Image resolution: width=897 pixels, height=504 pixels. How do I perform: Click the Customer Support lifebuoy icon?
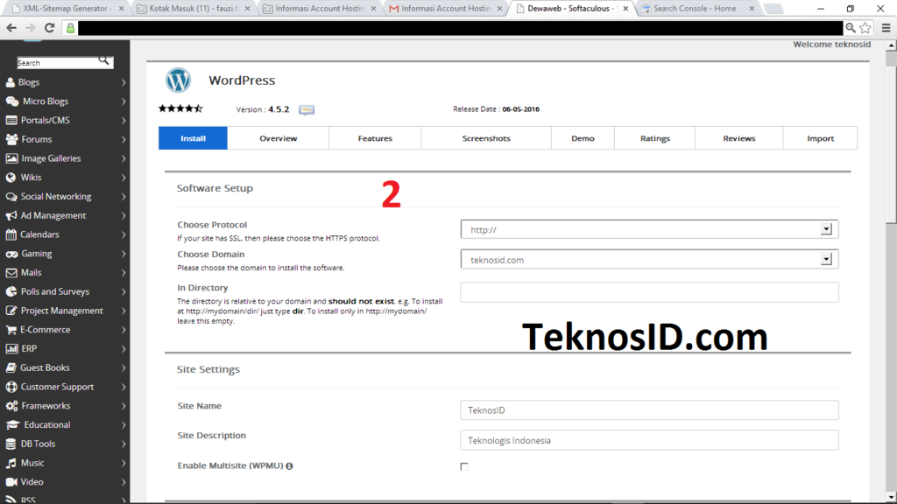click(11, 387)
